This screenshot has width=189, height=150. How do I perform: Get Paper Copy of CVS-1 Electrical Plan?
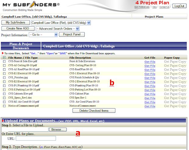click(x=175, y=74)
